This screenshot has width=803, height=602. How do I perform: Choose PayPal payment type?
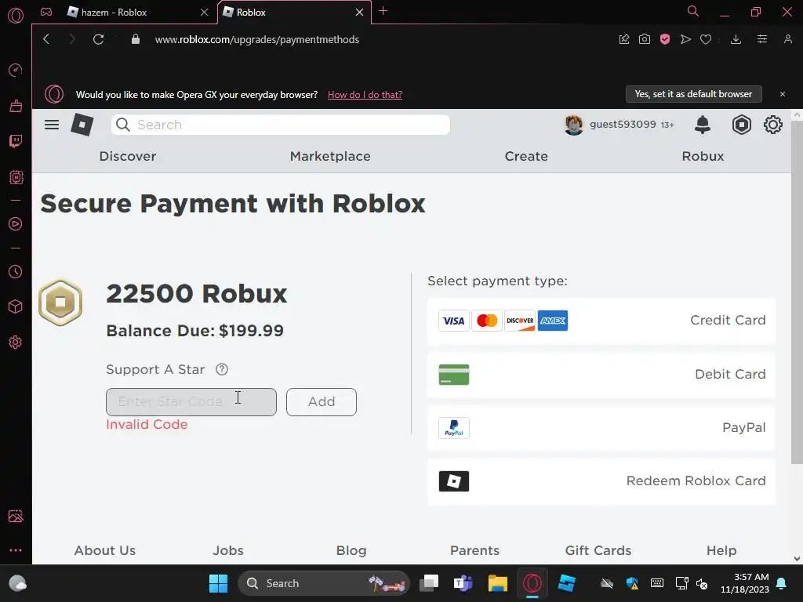[x=601, y=428]
